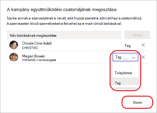Click the Done button
Image resolution: width=157 pixels, height=113 pixels.
[x=137, y=102]
